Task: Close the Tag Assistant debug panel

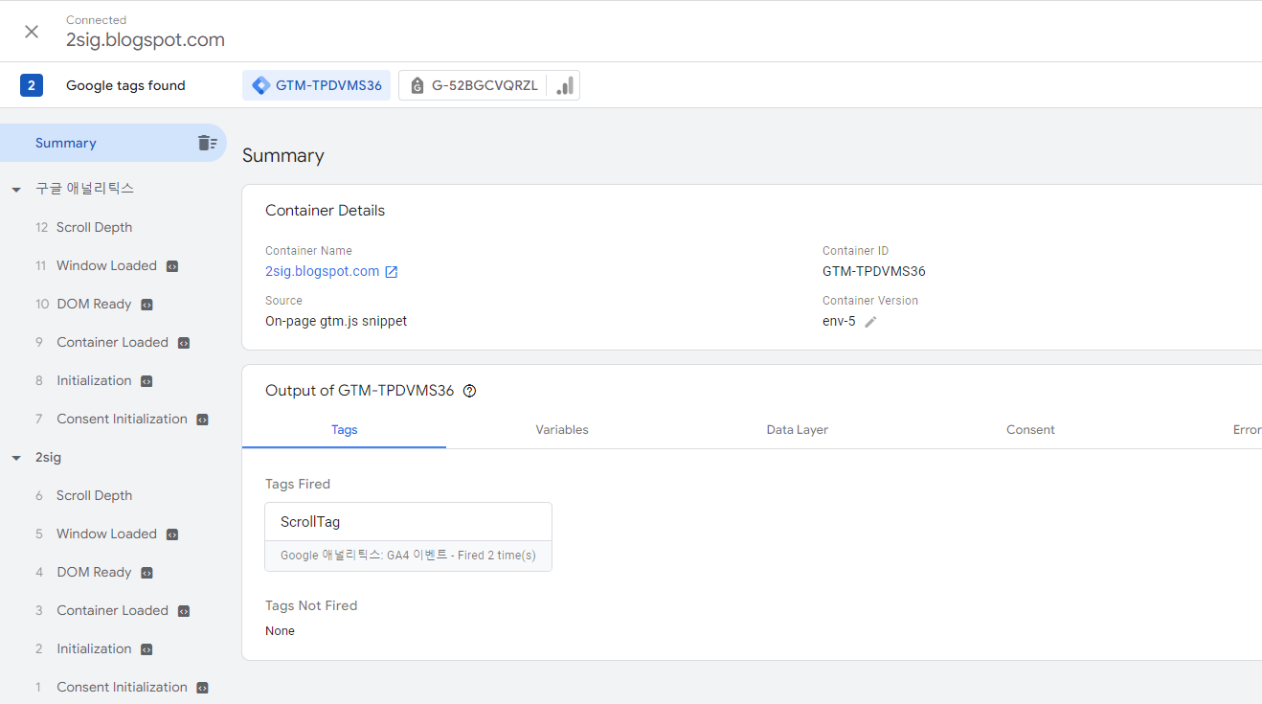Action: (32, 32)
